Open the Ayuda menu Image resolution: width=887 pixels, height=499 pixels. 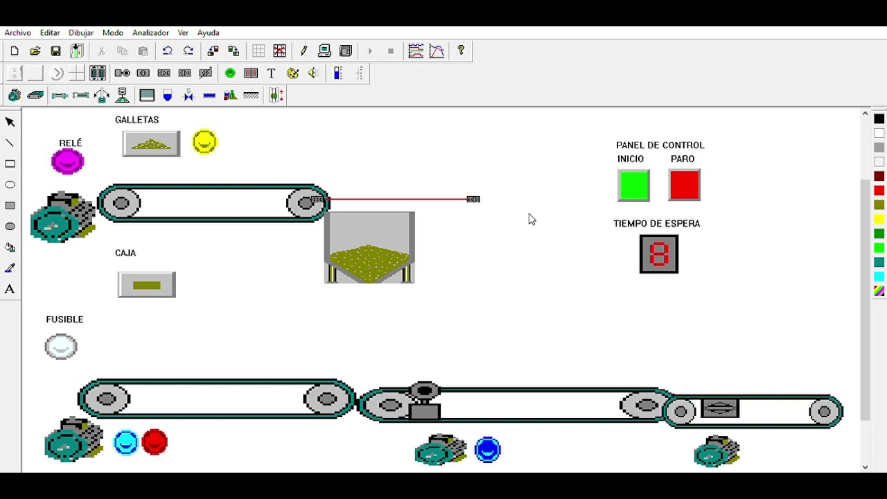[x=208, y=33]
